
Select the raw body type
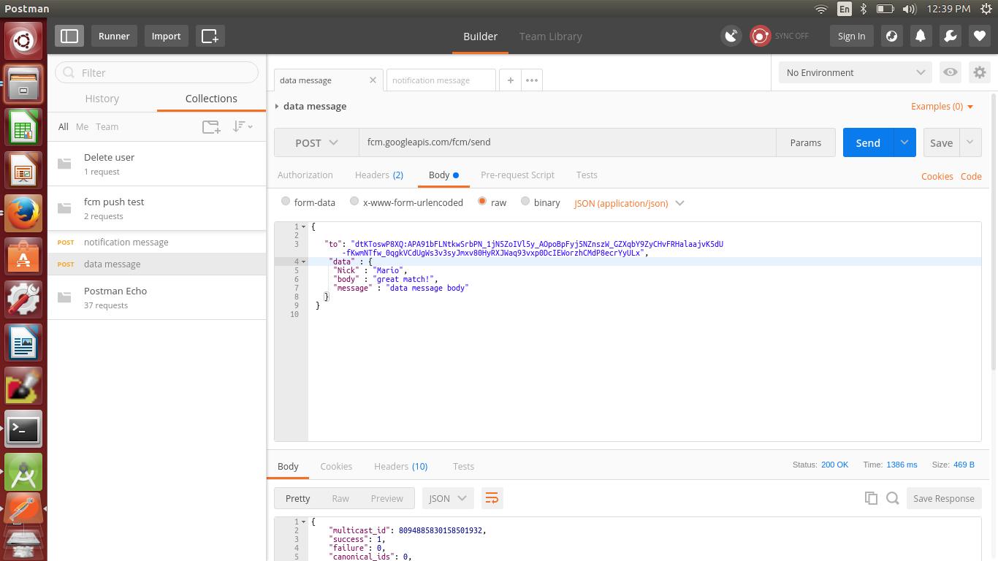pyautogui.click(x=482, y=201)
